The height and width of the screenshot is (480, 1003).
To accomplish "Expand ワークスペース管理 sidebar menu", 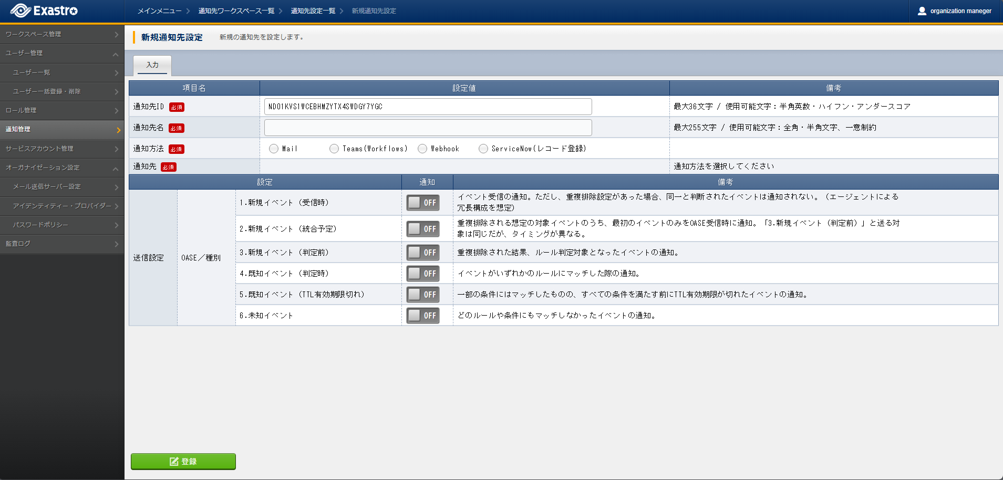I will (62, 34).
